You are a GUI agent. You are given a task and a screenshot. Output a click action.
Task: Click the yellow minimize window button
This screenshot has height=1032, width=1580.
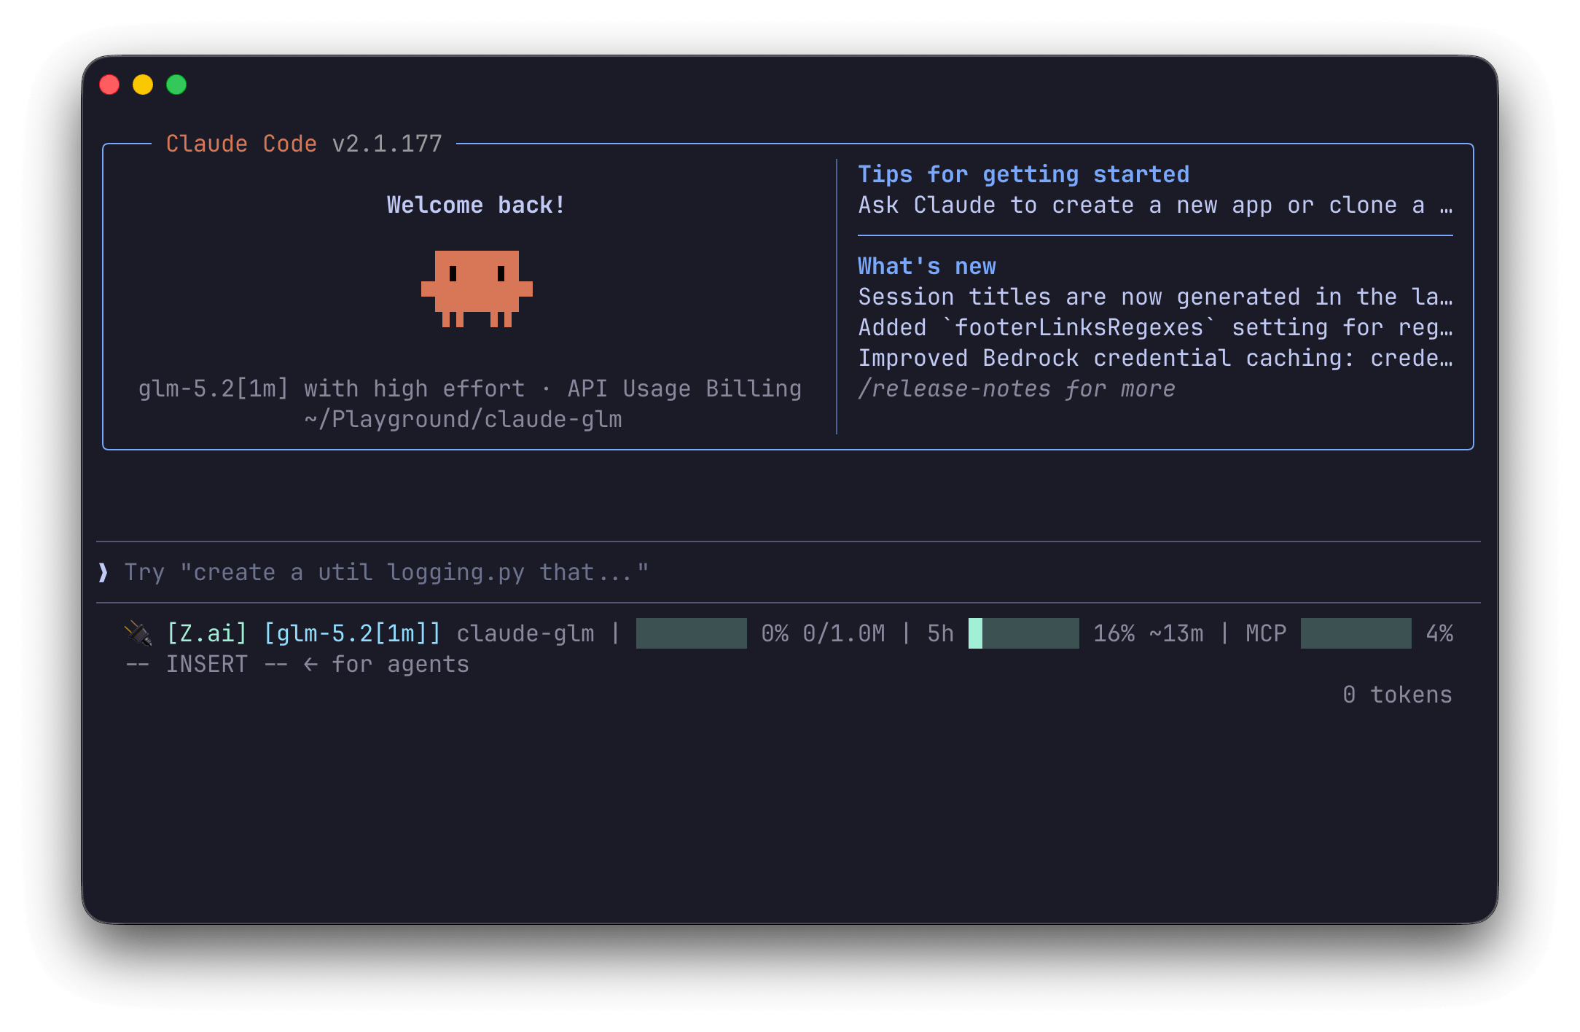point(143,85)
